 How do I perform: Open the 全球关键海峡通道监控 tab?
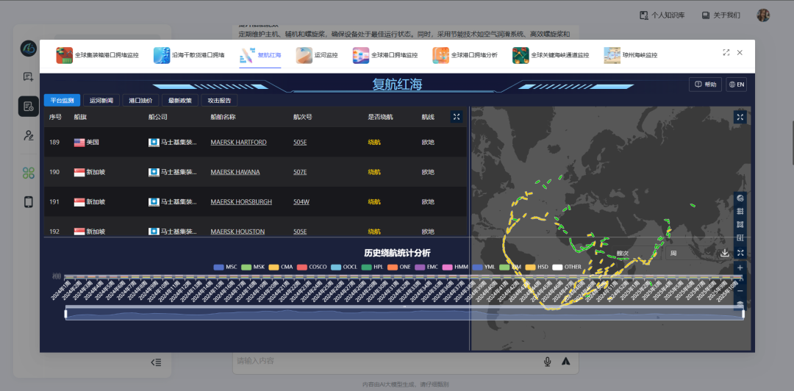(x=551, y=55)
